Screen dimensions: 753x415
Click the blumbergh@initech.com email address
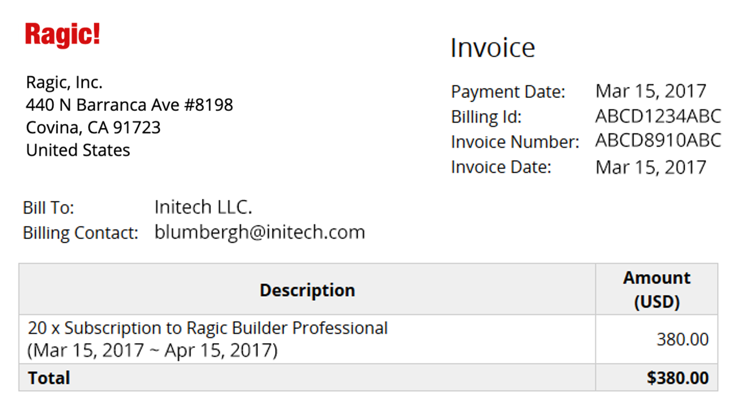click(259, 232)
